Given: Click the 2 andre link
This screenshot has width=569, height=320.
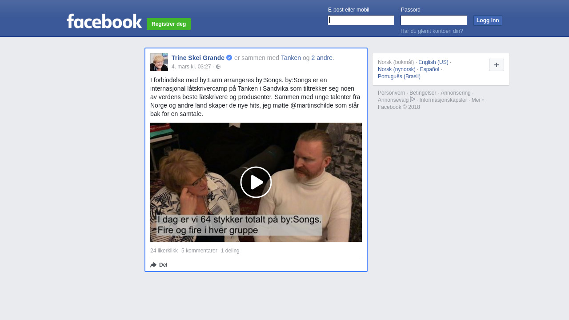Looking at the screenshot, I should (x=322, y=58).
